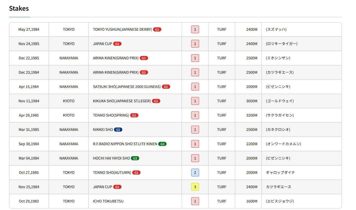
Task: Click the blue G2 badge beside NIKKEI SHO
Action: (118, 130)
